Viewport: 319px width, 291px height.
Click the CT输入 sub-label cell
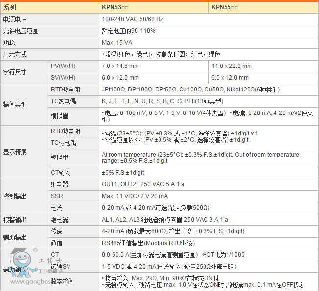61,173
